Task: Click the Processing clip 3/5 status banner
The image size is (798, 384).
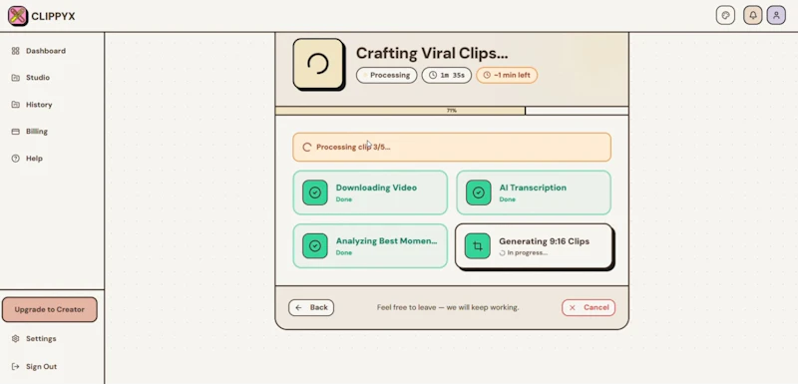Action: [452, 147]
